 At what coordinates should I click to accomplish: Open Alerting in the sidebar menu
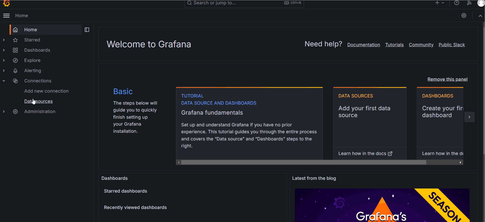click(32, 71)
